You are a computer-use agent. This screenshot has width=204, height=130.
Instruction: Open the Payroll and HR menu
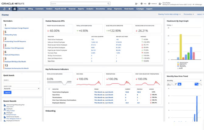61,9
